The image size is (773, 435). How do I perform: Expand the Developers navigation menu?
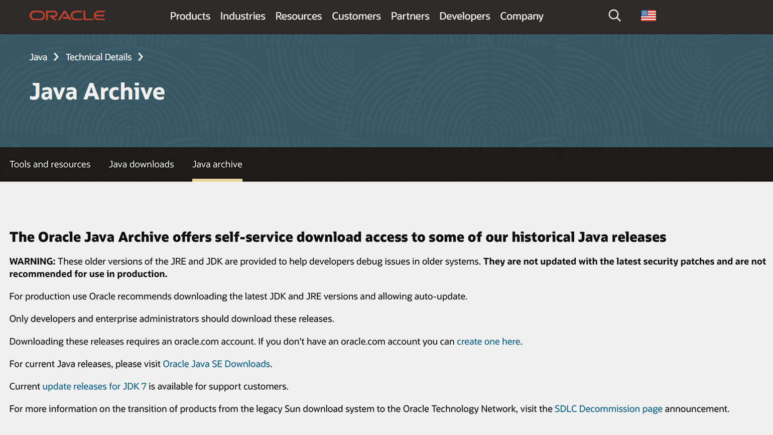[x=464, y=16]
